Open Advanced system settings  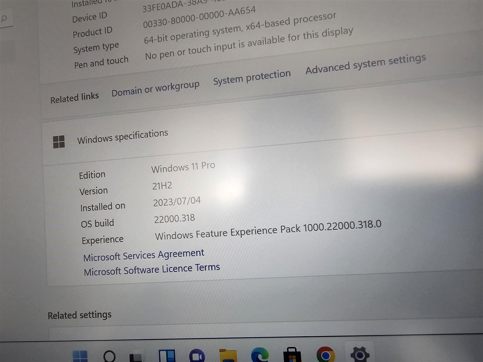tap(365, 64)
